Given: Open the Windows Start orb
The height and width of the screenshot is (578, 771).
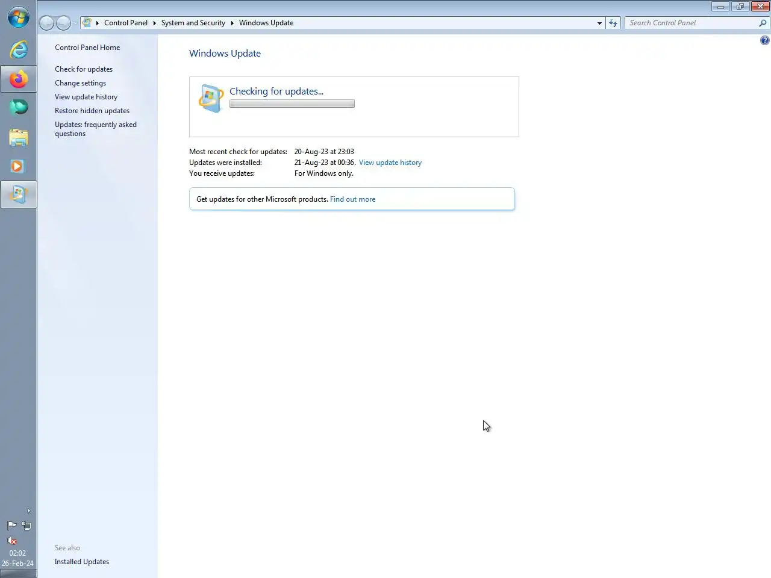Looking at the screenshot, I should click(18, 17).
